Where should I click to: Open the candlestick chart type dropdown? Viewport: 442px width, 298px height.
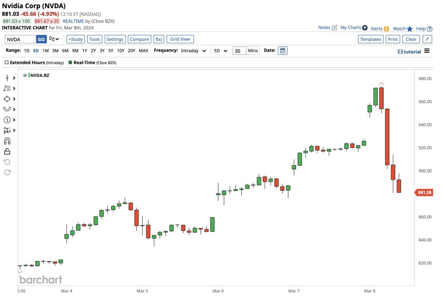(x=54, y=39)
